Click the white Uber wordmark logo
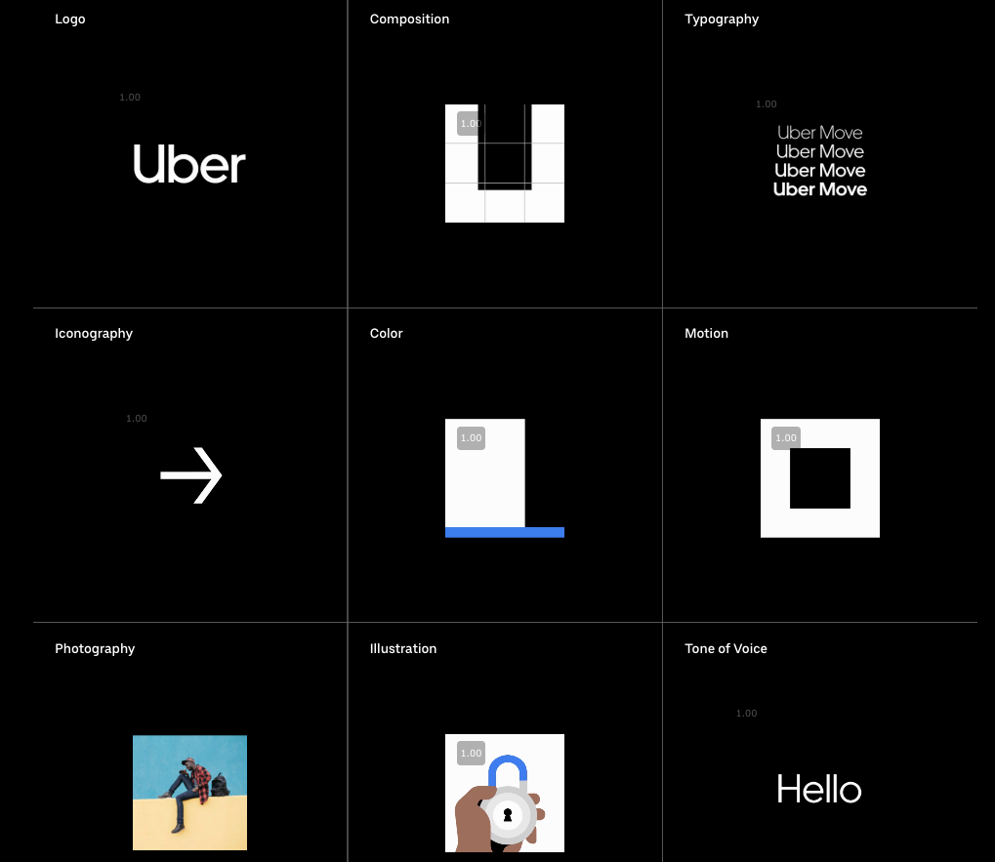995x862 pixels. pos(189,164)
